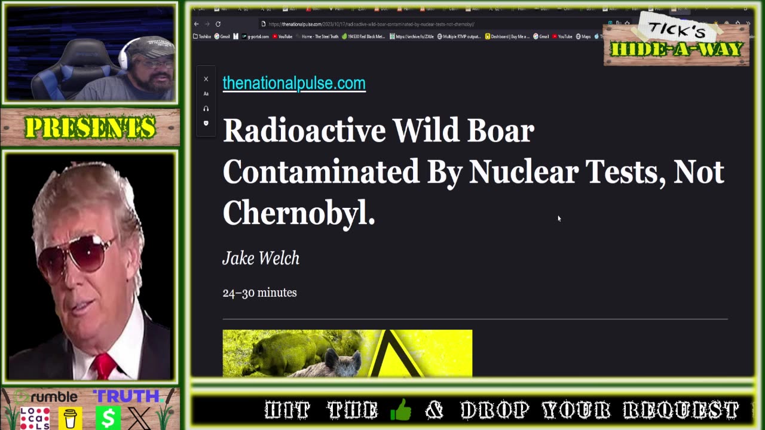The height and width of the screenshot is (430, 765).
Task: Start the headphones listen feature
Action: tap(206, 109)
